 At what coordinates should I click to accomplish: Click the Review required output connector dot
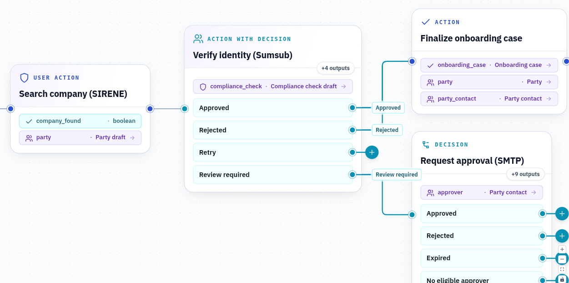352,175
